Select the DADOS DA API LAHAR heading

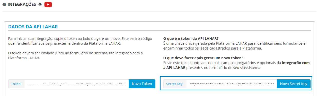[x=33, y=27]
